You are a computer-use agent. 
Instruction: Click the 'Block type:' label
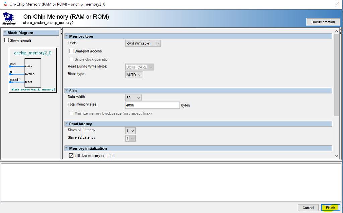click(76, 74)
